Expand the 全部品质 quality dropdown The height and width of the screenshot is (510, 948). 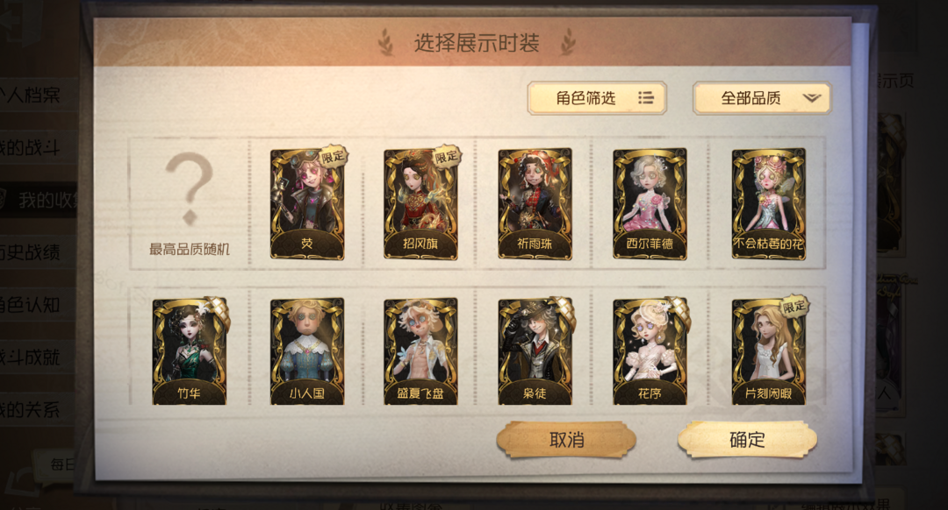762,98
